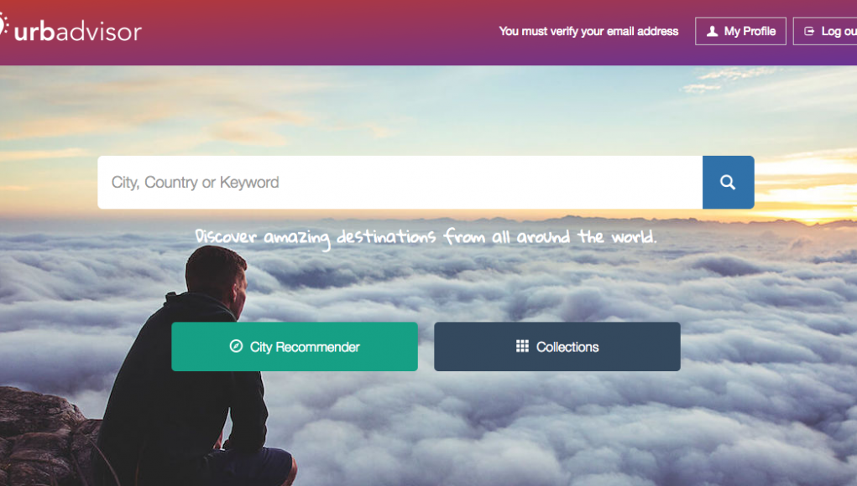Click the exit arrow icon beside Log out
Screen dimensions: 857x486
click(809, 31)
